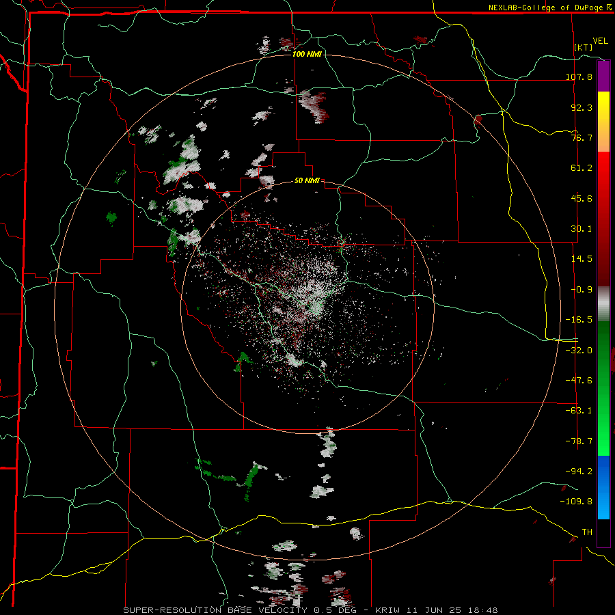Click the -63.1 legend value

579,411
